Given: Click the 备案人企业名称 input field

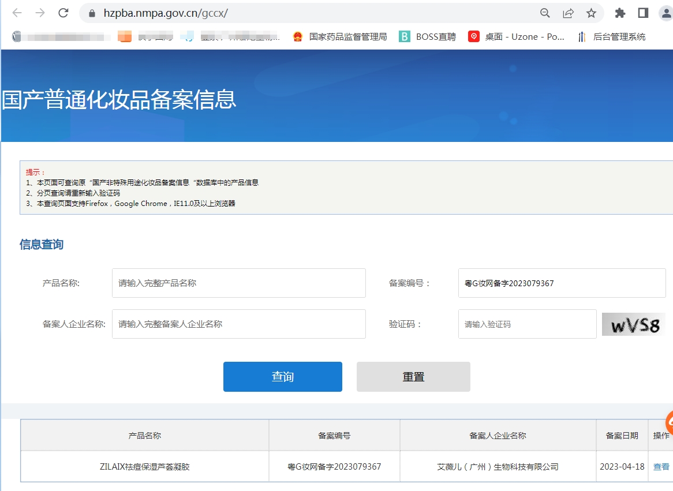Looking at the screenshot, I should [x=238, y=324].
